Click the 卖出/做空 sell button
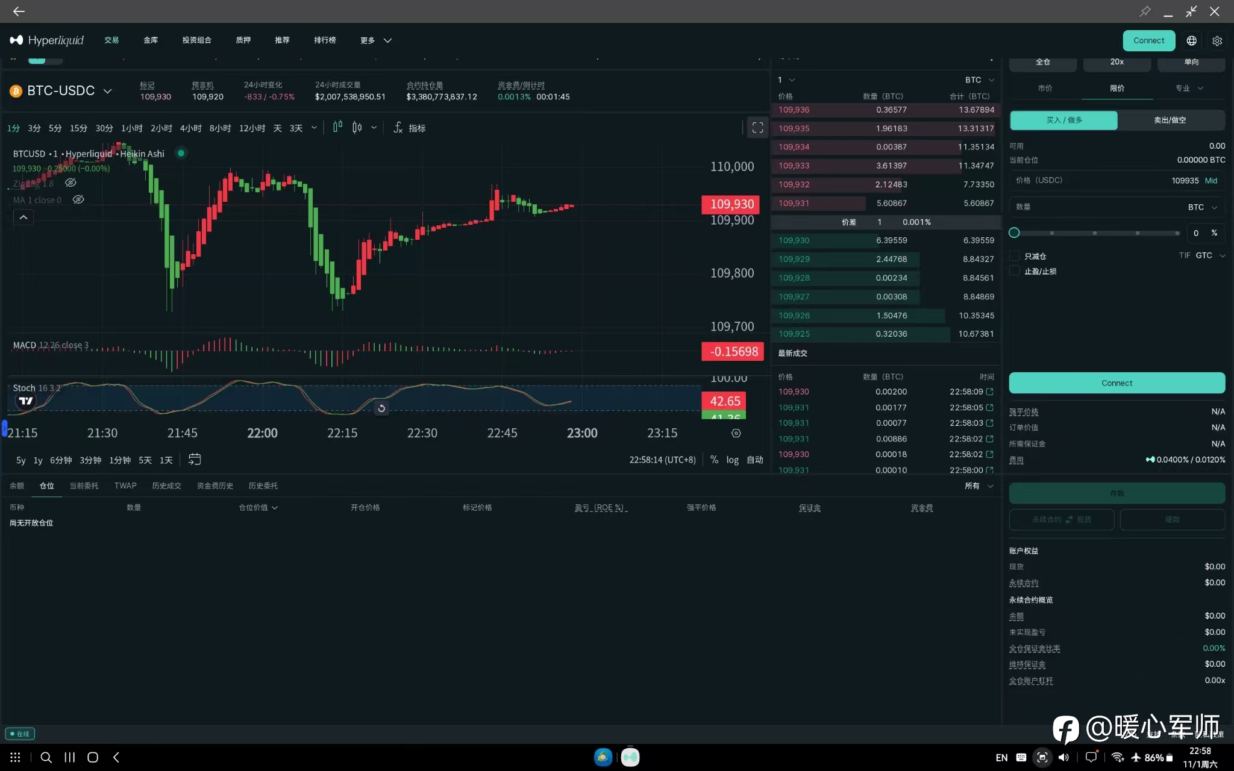This screenshot has height=771, width=1234. 1170,120
